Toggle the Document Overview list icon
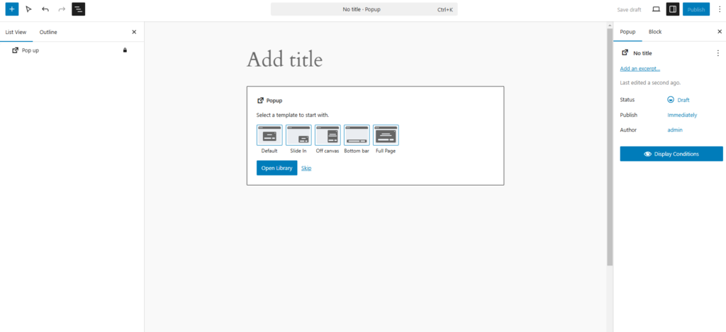Viewport: 726px width, 332px height. (x=79, y=9)
